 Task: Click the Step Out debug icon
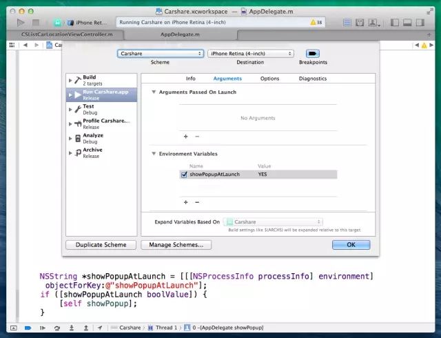[86, 328]
